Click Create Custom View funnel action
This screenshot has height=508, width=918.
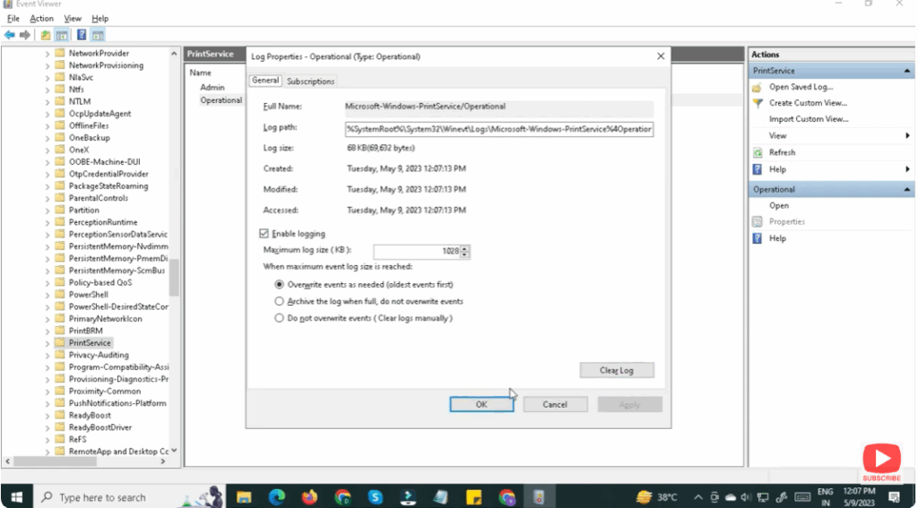808,103
